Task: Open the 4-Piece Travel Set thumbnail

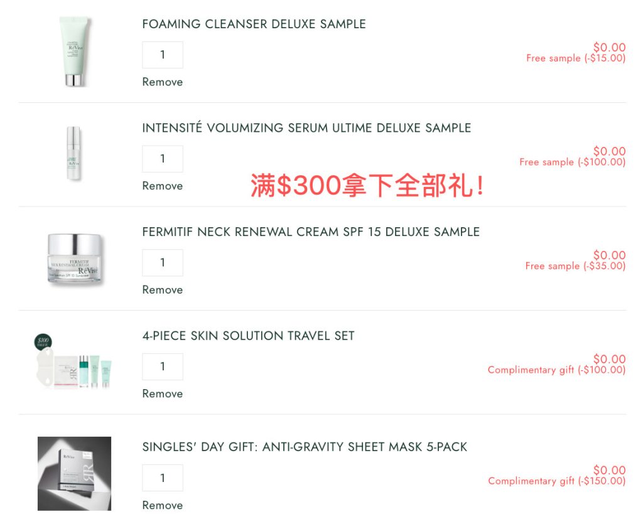Action: 73,361
